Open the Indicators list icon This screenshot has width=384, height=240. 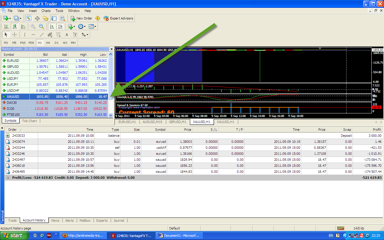pos(70,26)
